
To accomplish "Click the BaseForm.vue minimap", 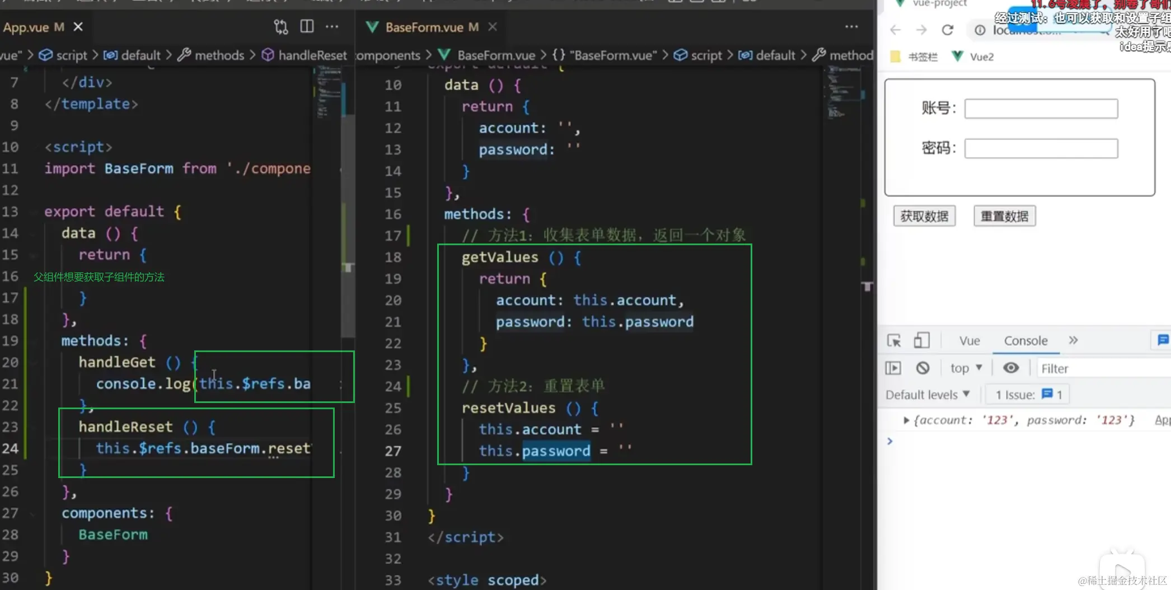I will [844, 92].
